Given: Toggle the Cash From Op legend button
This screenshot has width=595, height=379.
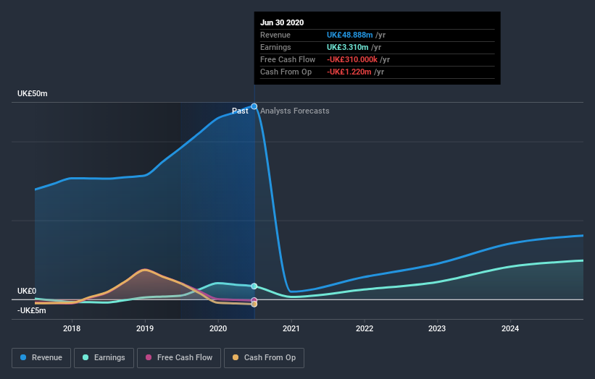Looking at the screenshot, I should [x=264, y=358].
